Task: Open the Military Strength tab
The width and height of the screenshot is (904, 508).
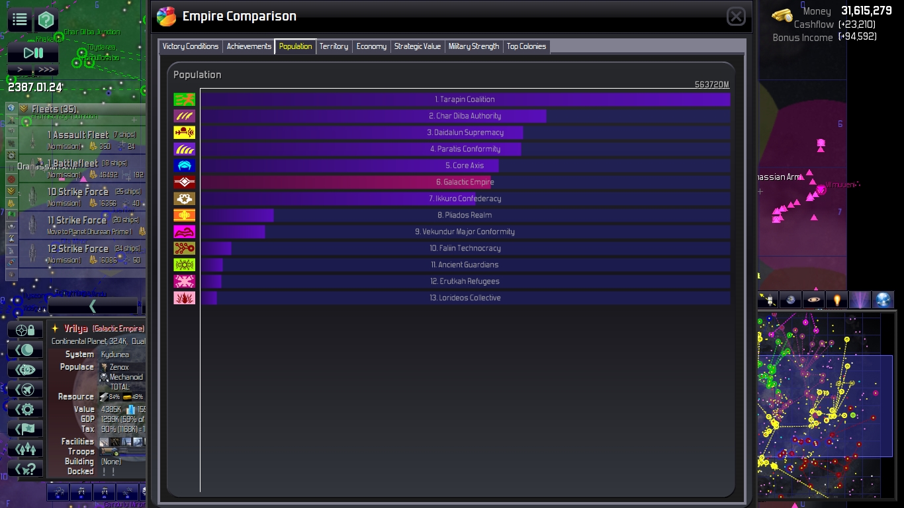Action: click(474, 46)
